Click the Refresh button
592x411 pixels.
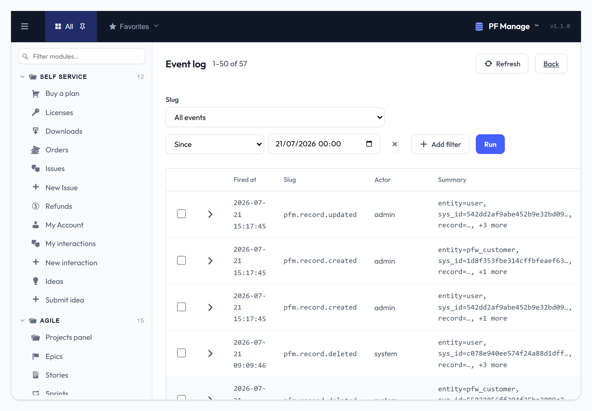[x=502, y=64]
